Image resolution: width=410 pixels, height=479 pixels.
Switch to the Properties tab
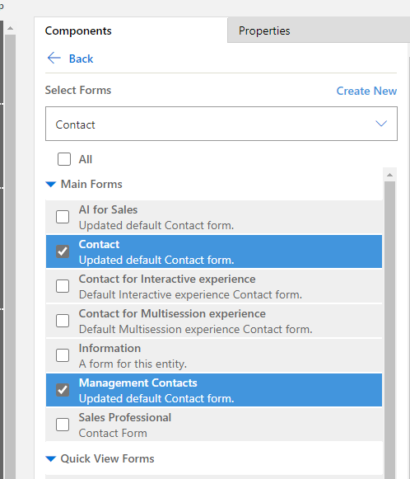click(264, 31)
